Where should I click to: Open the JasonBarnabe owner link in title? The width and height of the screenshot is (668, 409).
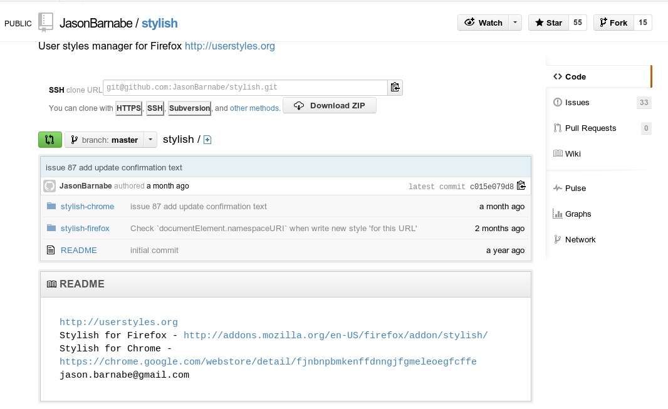click(96, 23)
